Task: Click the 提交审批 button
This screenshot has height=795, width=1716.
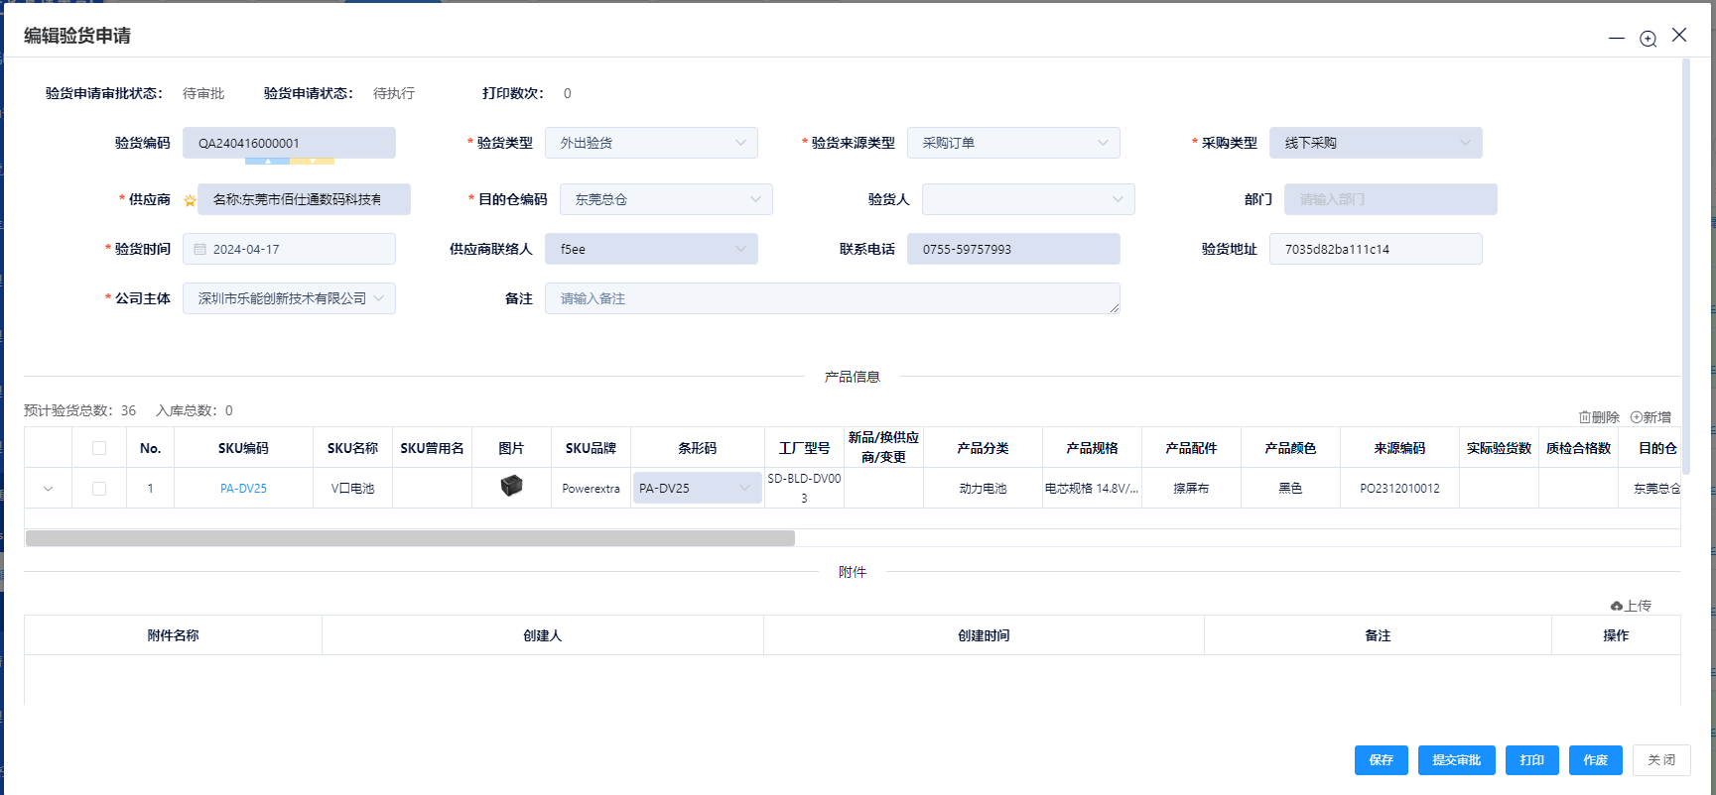Action: tap(1456, 760)
